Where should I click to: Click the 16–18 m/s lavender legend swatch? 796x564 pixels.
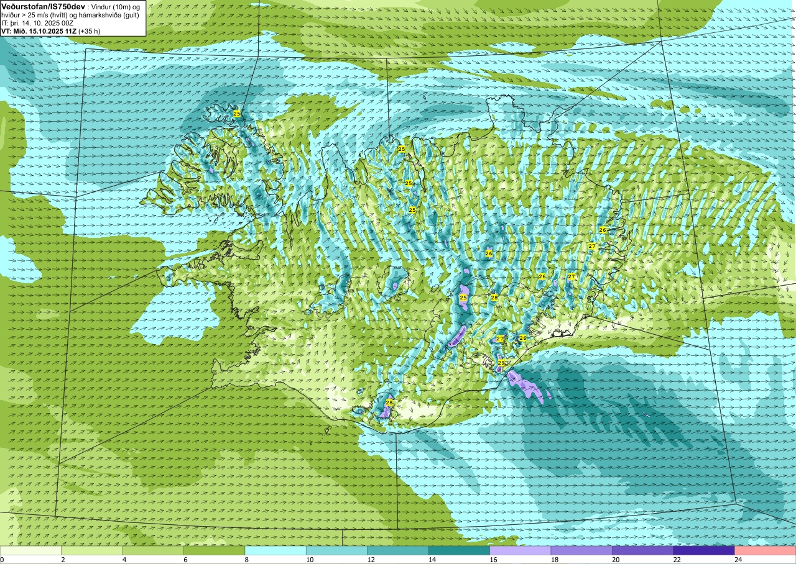coord(521,550)
